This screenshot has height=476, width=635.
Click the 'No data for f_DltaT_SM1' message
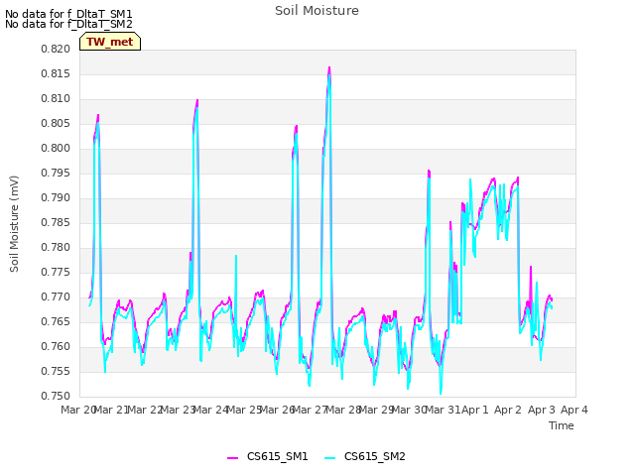[68, 14]
